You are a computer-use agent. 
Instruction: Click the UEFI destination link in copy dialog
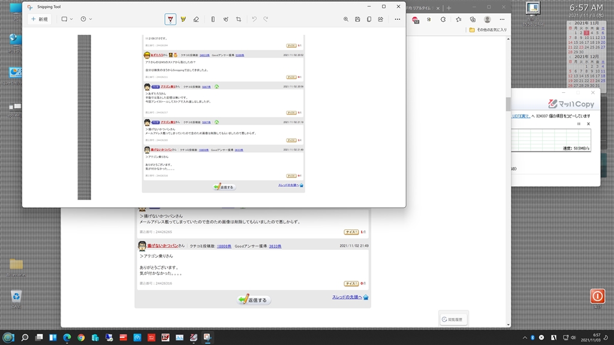pyautogui.click(x=521, y=116)
